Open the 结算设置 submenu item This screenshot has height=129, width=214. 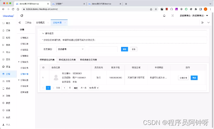point(24,92)
